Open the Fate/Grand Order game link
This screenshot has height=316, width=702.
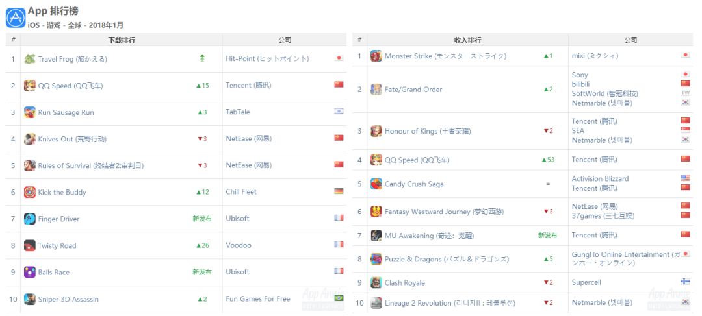pyautogui.click(x=413, y=90)
